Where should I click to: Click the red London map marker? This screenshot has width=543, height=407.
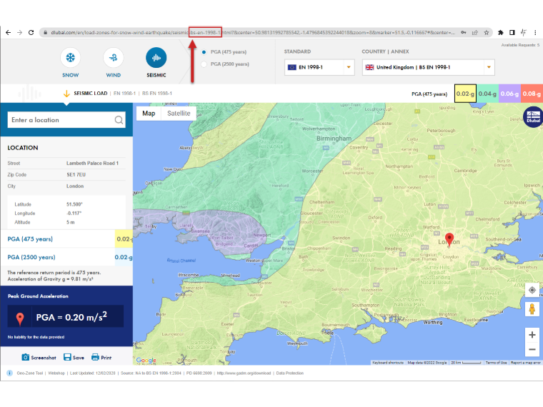[449, 238]
